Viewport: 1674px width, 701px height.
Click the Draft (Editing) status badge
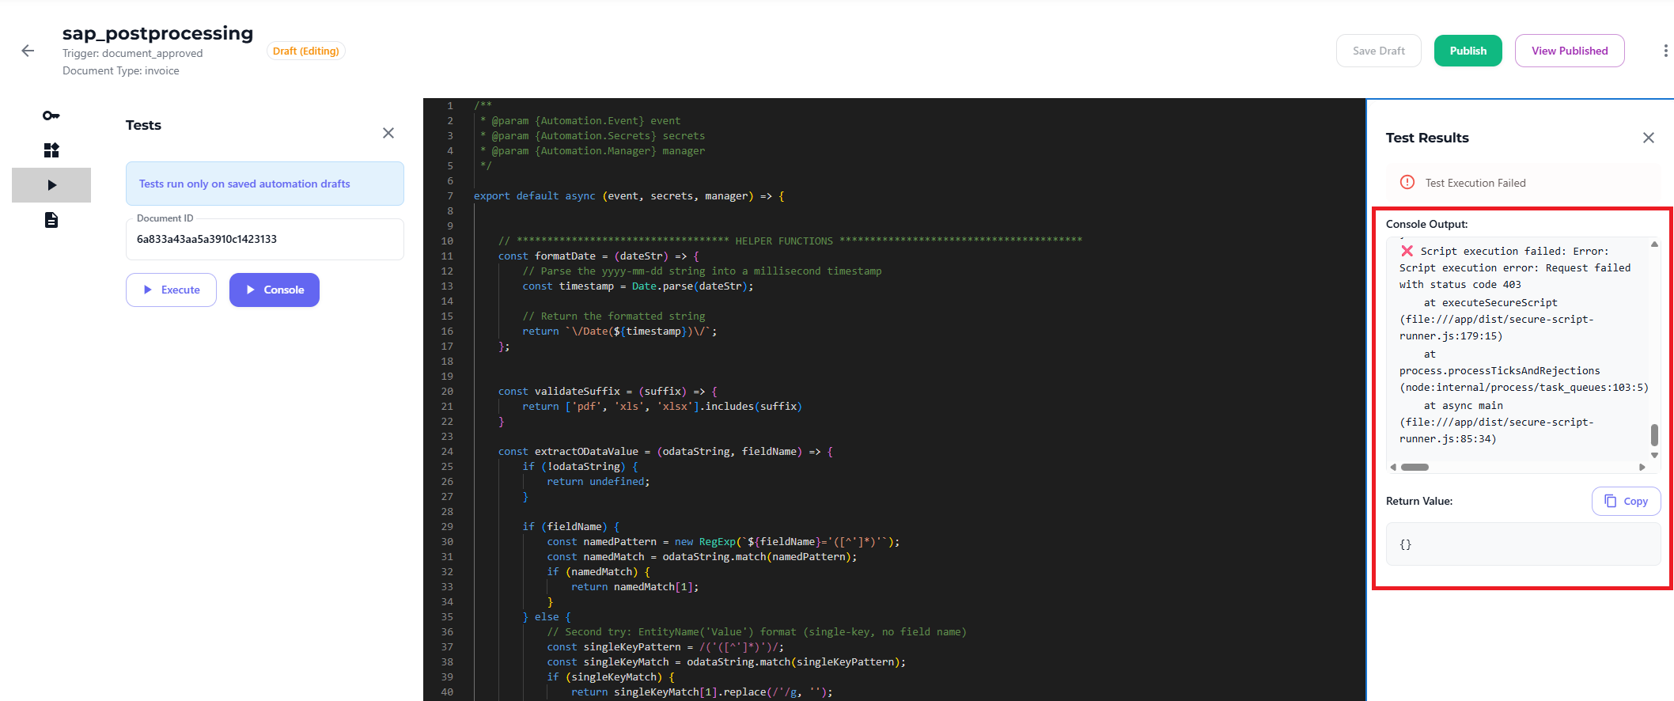tap(306, 51)
